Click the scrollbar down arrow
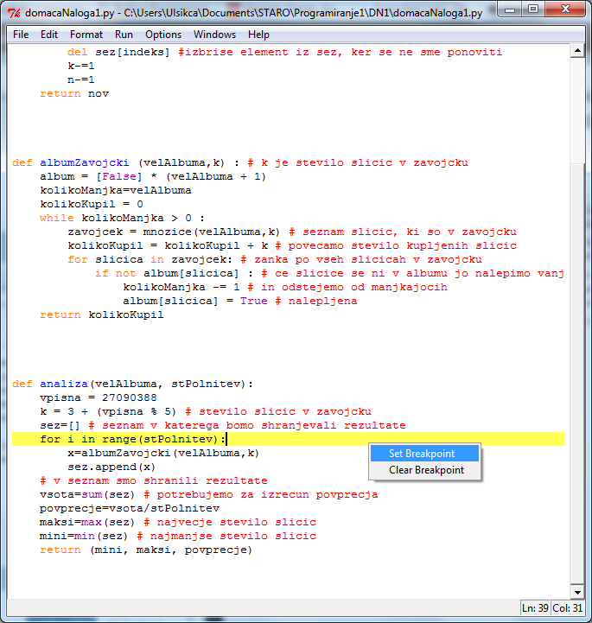592x623 pixels. coord(579,589)
